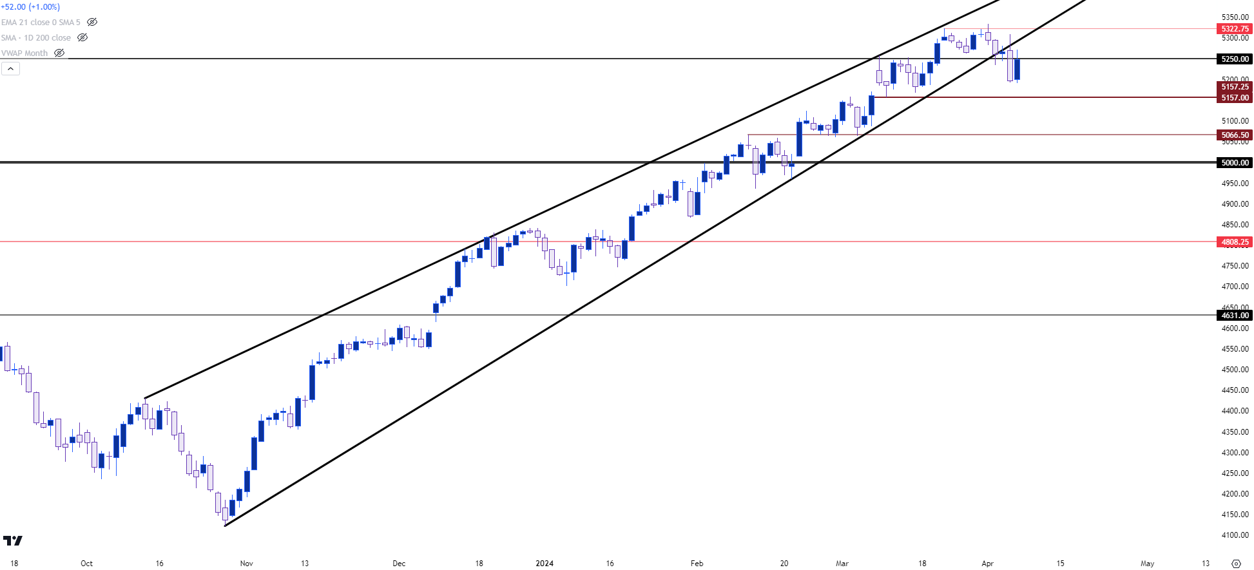Click the 5350.00 price scale value
Image resolution: width=1254 pixels, height=570 pixels.
1235,17
